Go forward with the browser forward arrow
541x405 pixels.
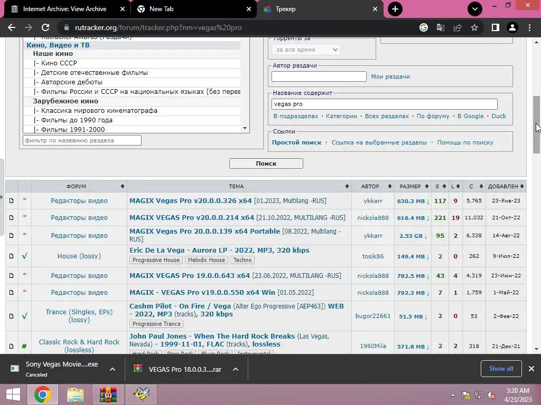click(29, 27)
